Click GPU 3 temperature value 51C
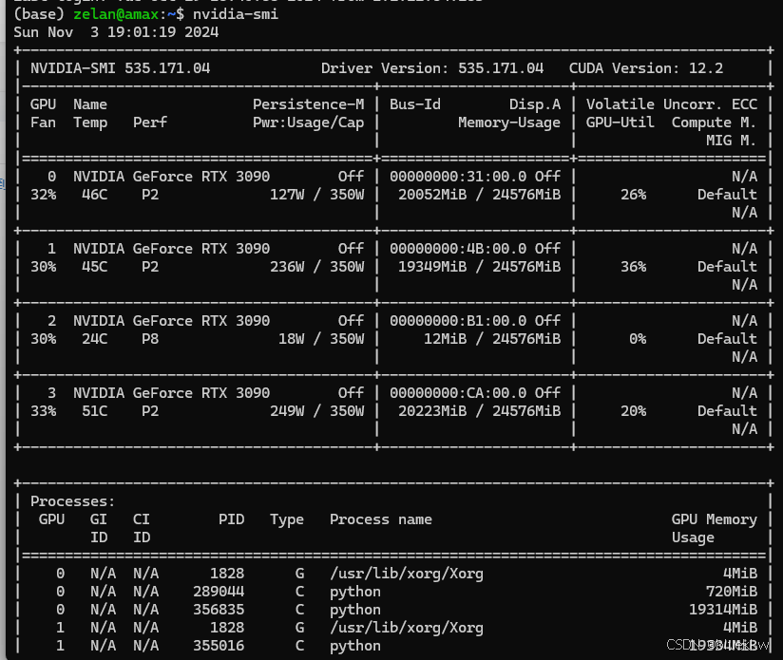This screenshot has width=783, height=660. [x=95, y=411]
